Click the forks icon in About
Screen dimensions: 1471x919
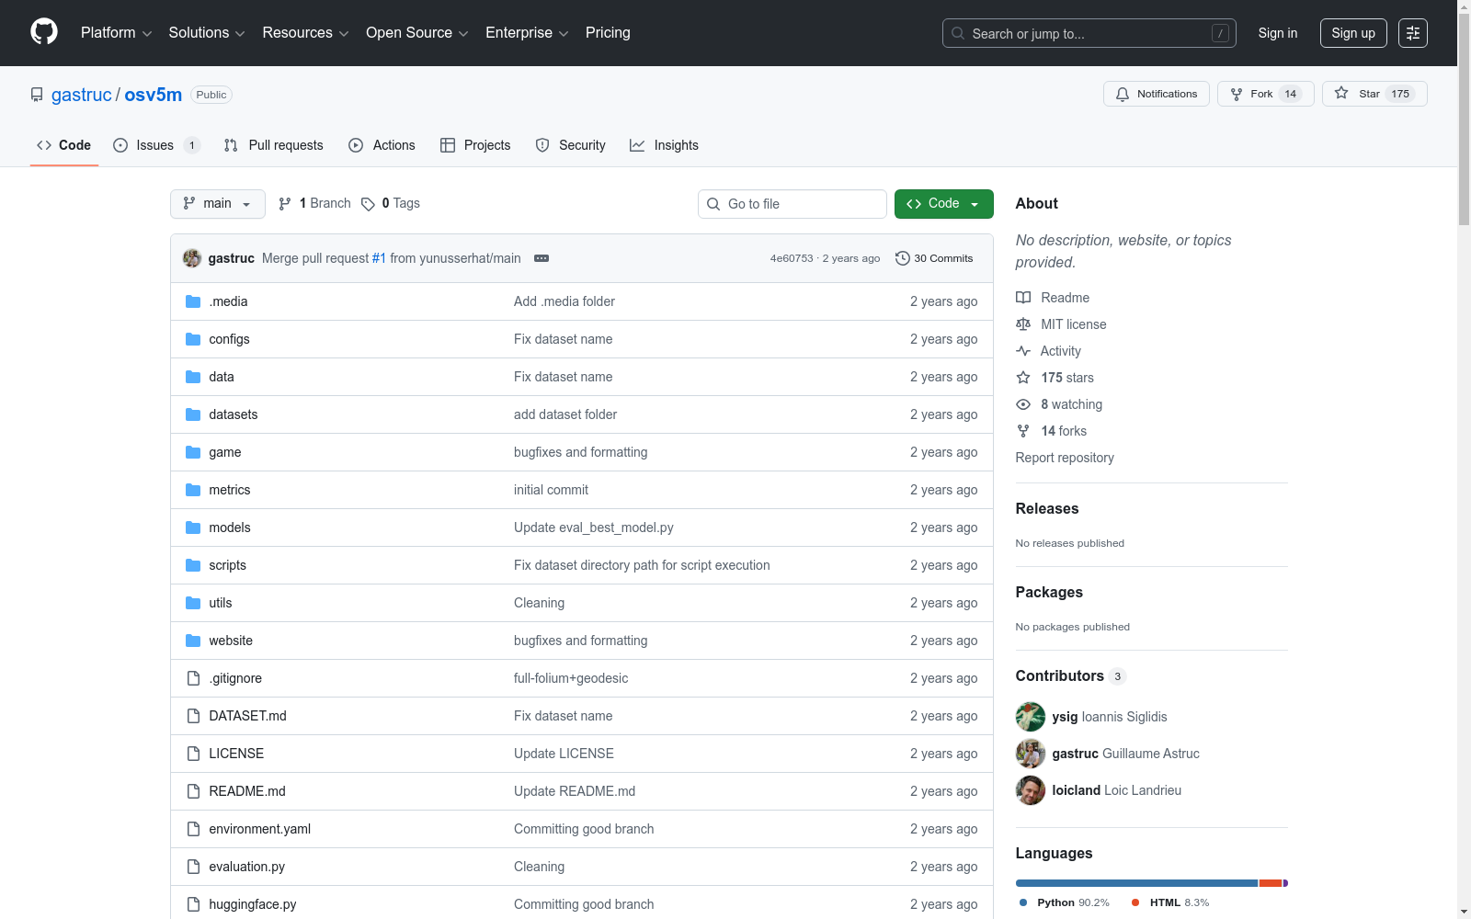point(1023,431)
